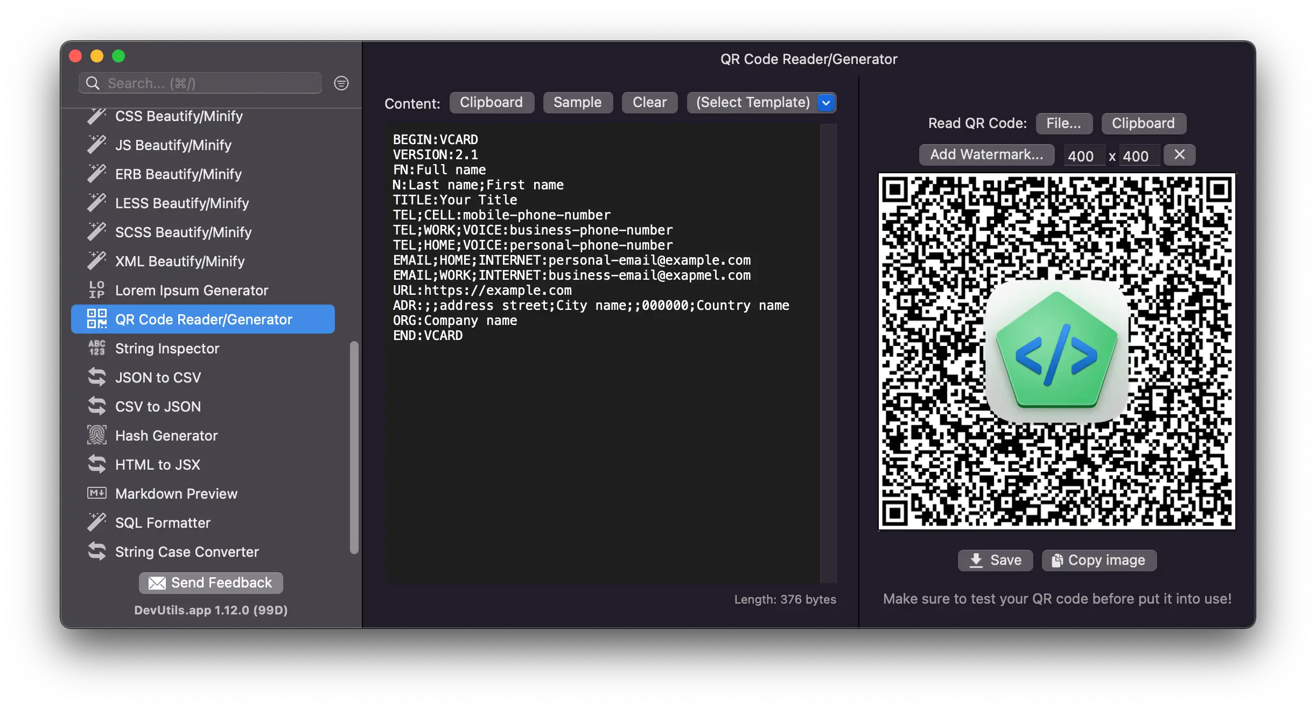
Task: Click the 'FN:Full name' line
Action: 439,170
